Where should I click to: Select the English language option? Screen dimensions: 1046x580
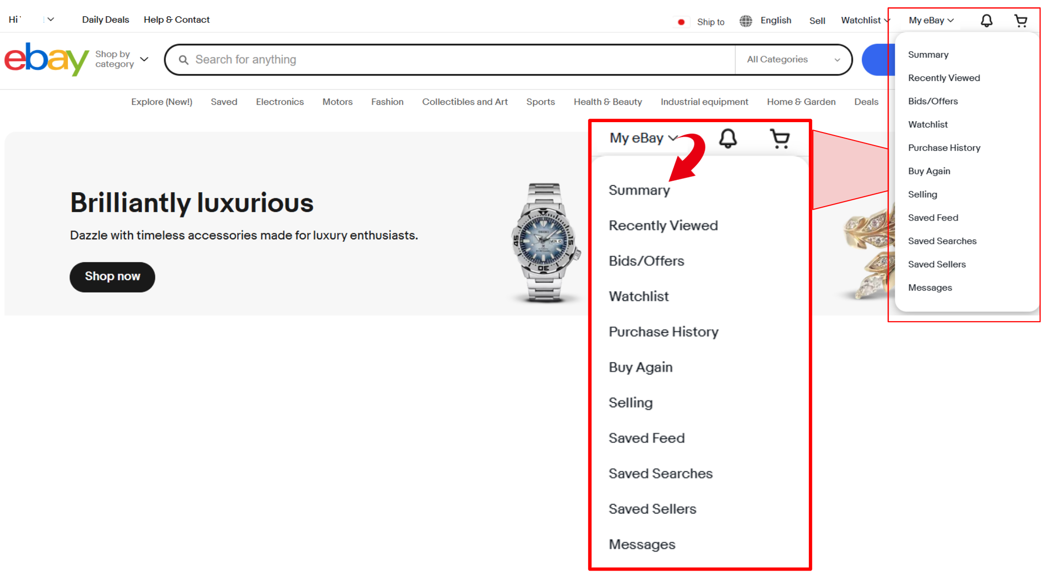(x=776, y=20)
